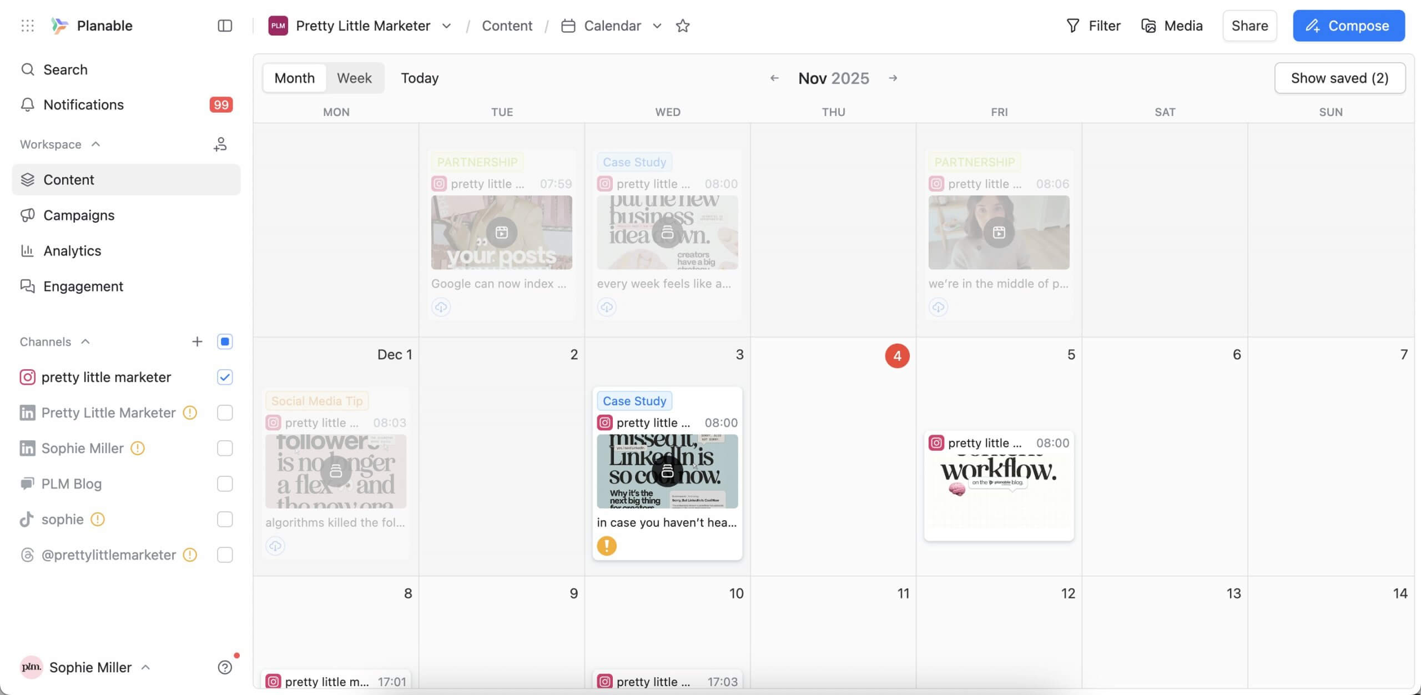Open the Analytics panel
This screenshot has width=1421, height=695.
(72, 250)
